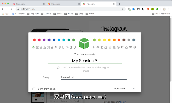Pick the gray color swatch

click(x=129, y=40)
